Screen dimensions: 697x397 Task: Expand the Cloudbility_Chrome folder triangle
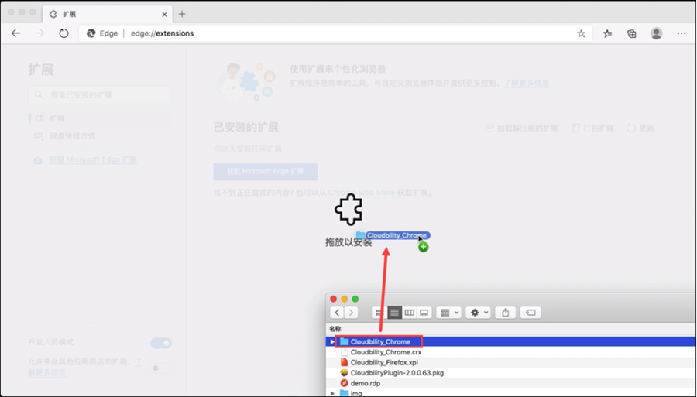tap(333, 341)
